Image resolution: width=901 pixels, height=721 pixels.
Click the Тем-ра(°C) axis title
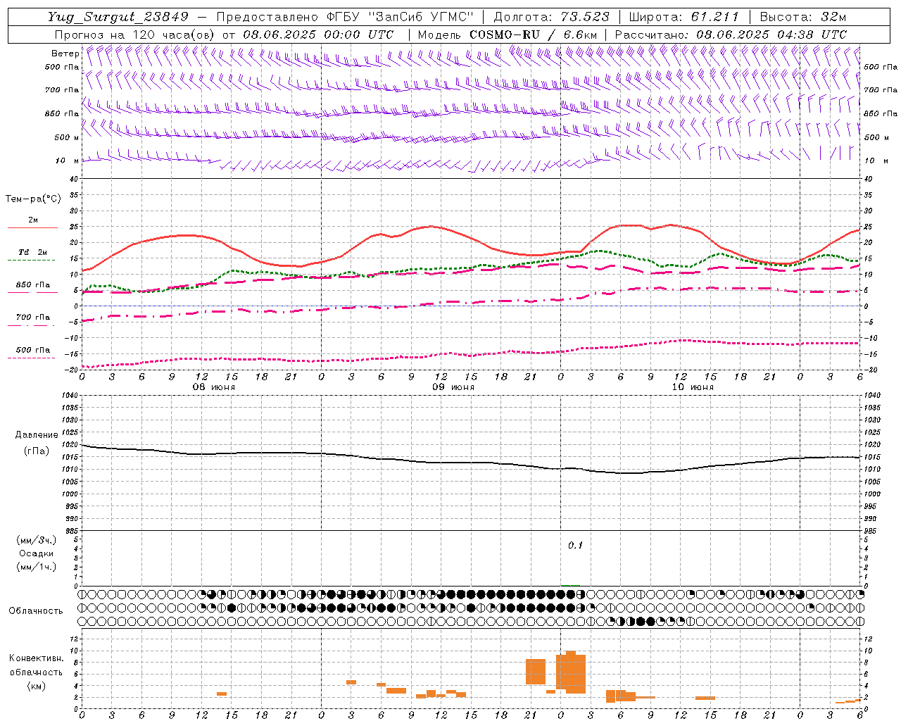[x=33, y=199]
